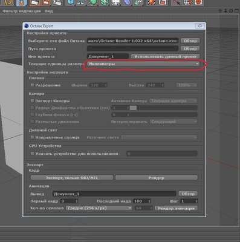Enable the Разрешение checkbox

tap(32, 85)
